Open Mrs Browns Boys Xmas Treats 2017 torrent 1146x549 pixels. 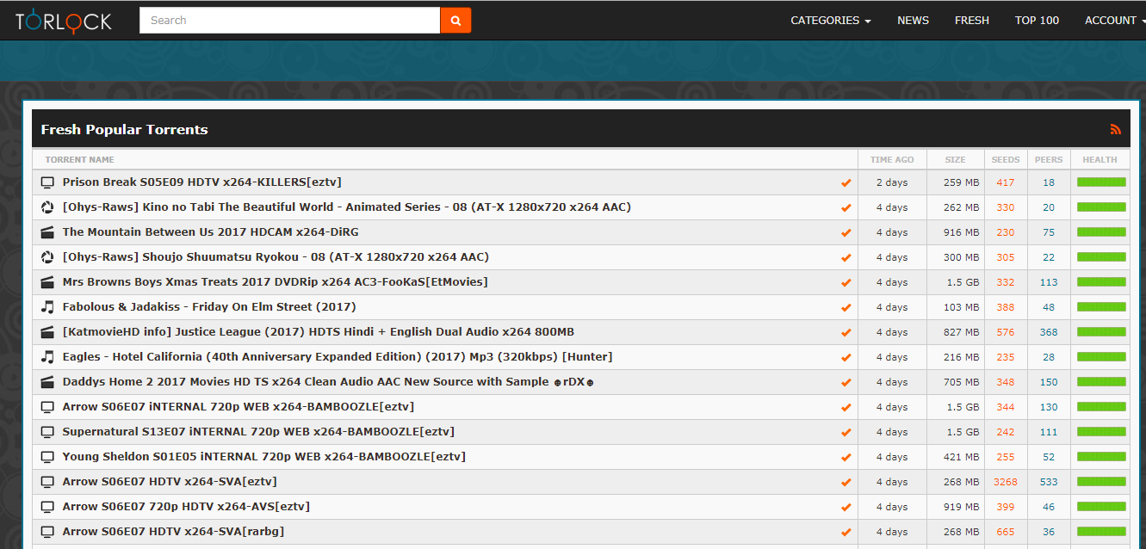coord(276,282)
